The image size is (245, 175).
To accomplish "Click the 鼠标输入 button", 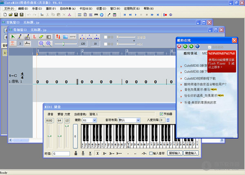I will click(x=175, y=153).
